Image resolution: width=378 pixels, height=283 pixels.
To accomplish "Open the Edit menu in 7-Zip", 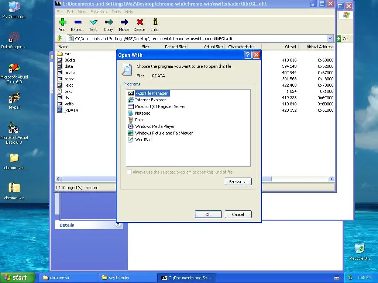I will [x=70, y=12].
